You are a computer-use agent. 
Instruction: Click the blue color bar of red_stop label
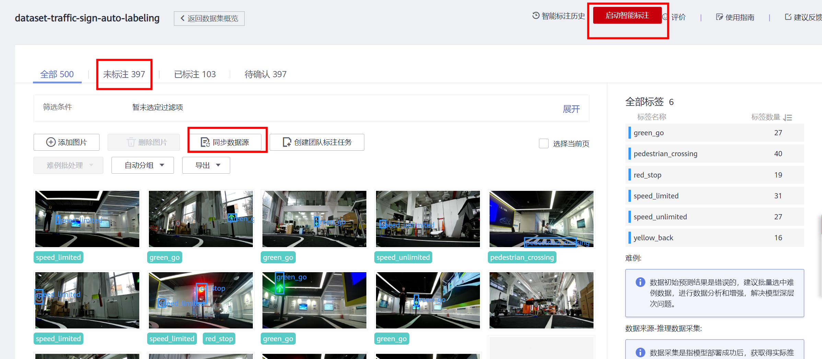pyautogui.click(x=630, y=175)
